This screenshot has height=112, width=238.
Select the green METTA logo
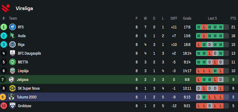click(13, 62)
